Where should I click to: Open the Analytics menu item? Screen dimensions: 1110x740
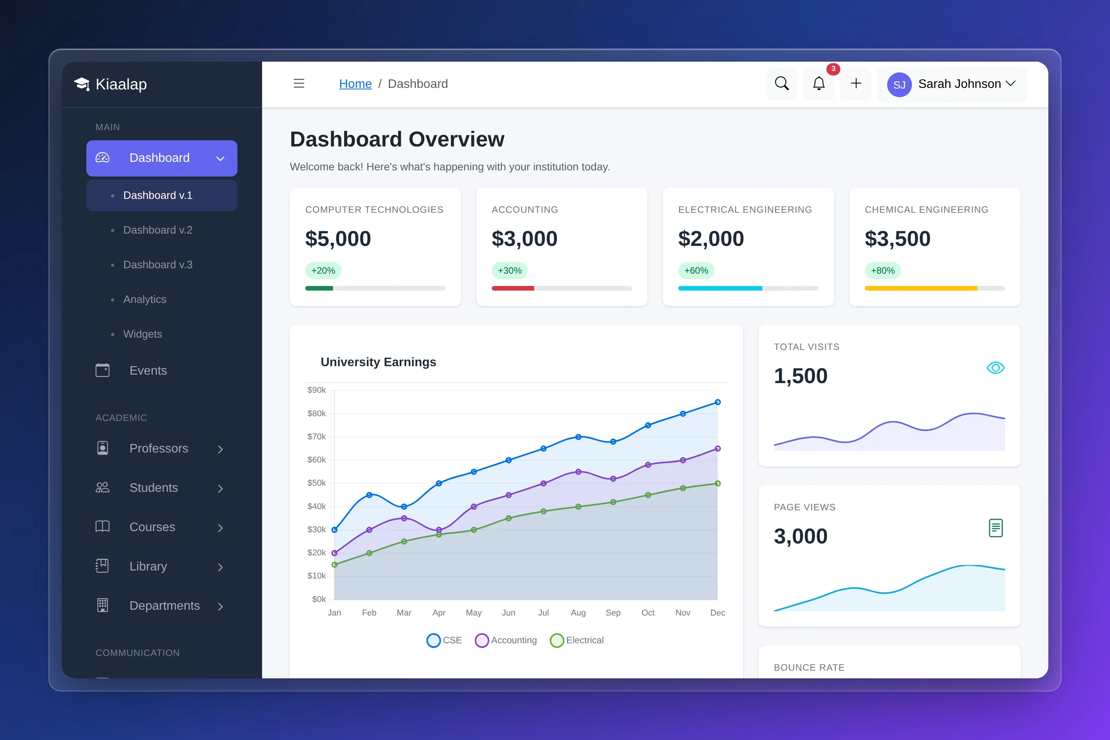161,299
